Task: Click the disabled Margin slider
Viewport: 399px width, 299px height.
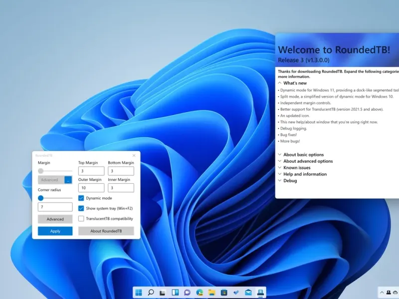Action: (x=41, y=171)
